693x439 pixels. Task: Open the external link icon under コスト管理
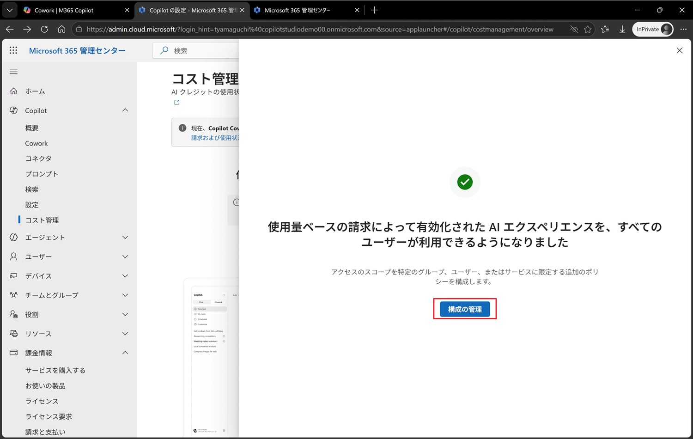click(176, 103)
